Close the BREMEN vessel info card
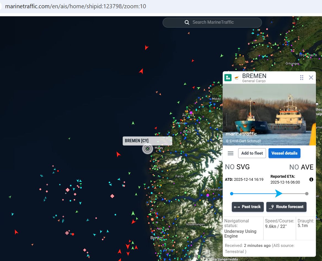The height and width of the screenshot is (261, 322). (311, 77)
